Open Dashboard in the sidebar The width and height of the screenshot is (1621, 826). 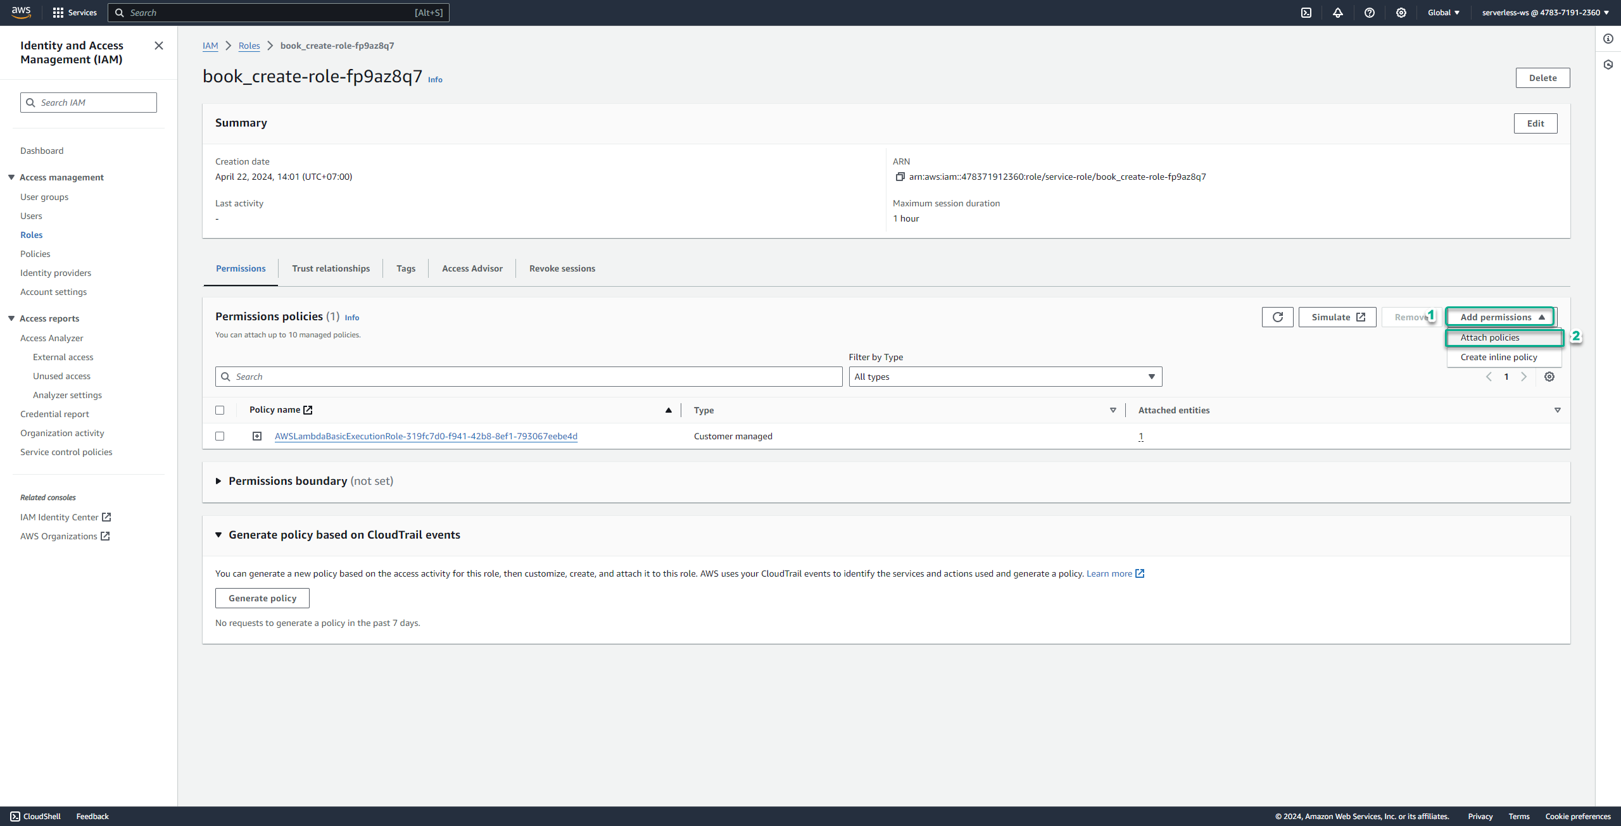[x=42, y=151]
